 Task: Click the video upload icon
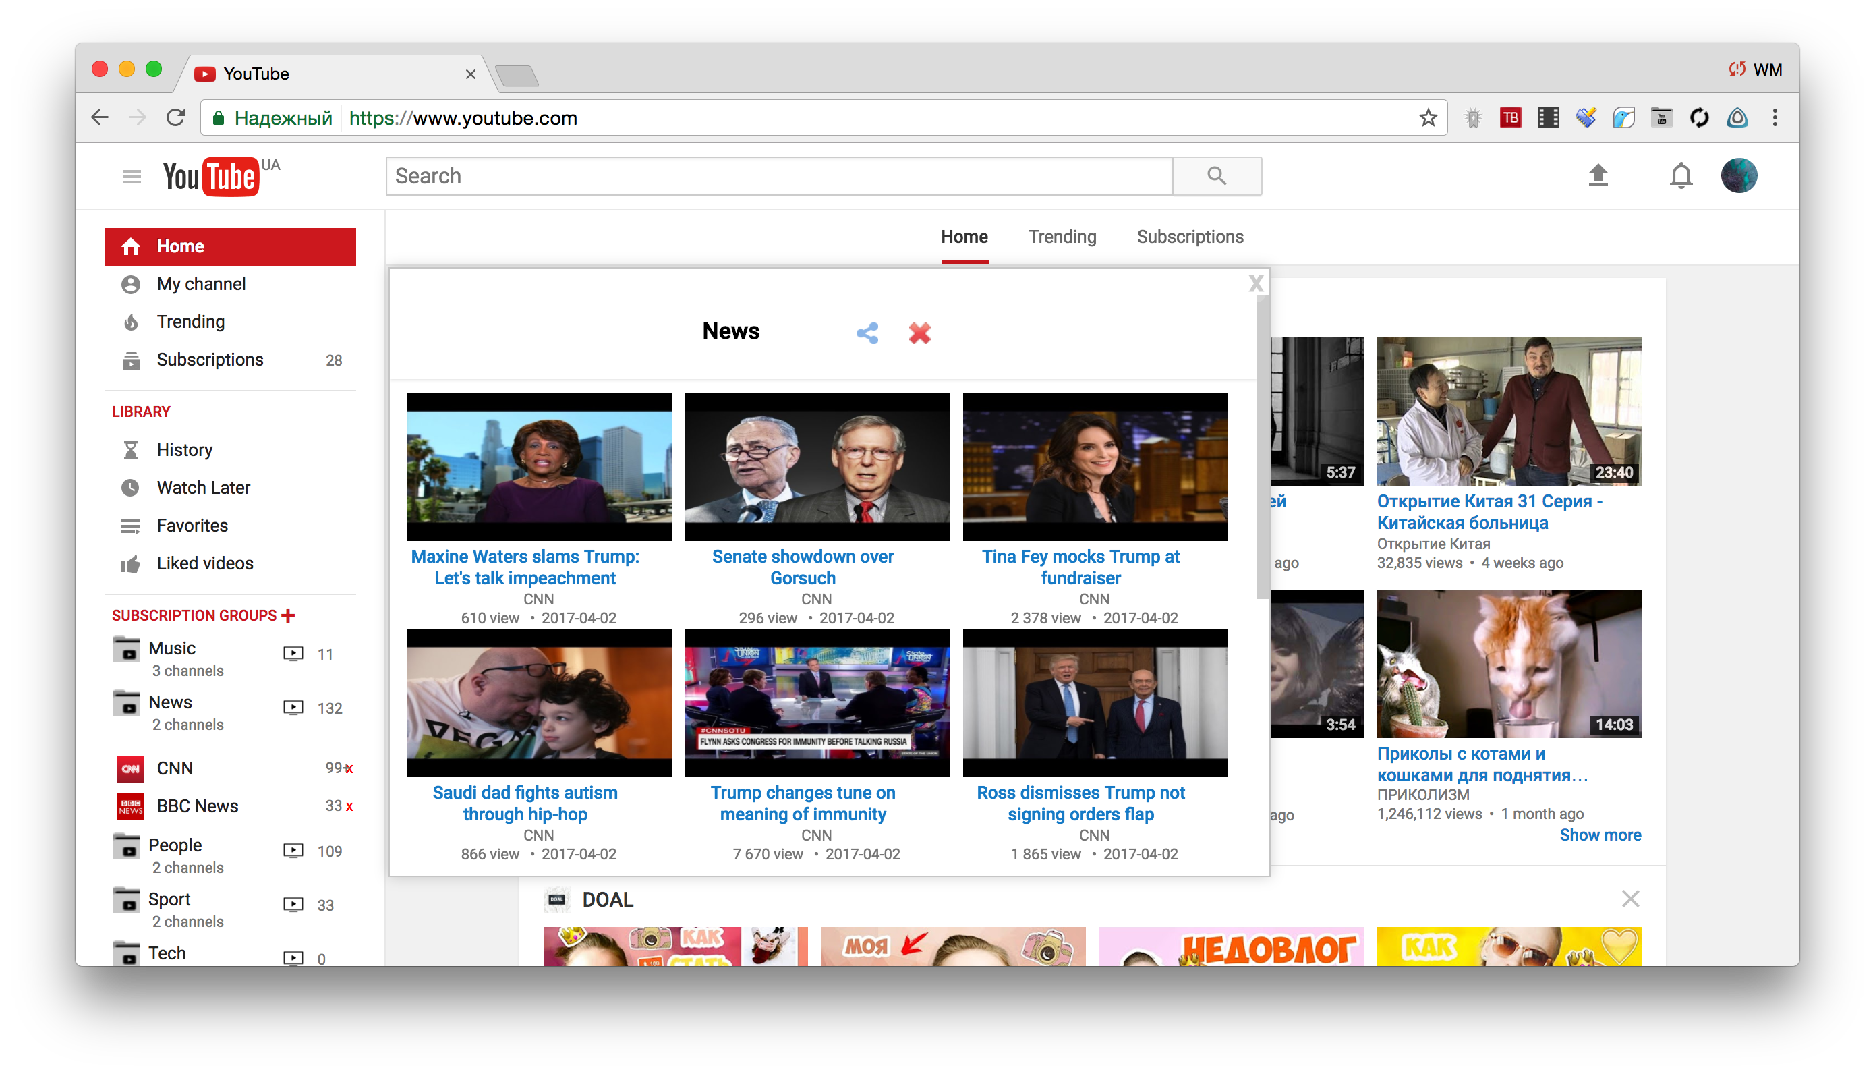coord(1598,175)
